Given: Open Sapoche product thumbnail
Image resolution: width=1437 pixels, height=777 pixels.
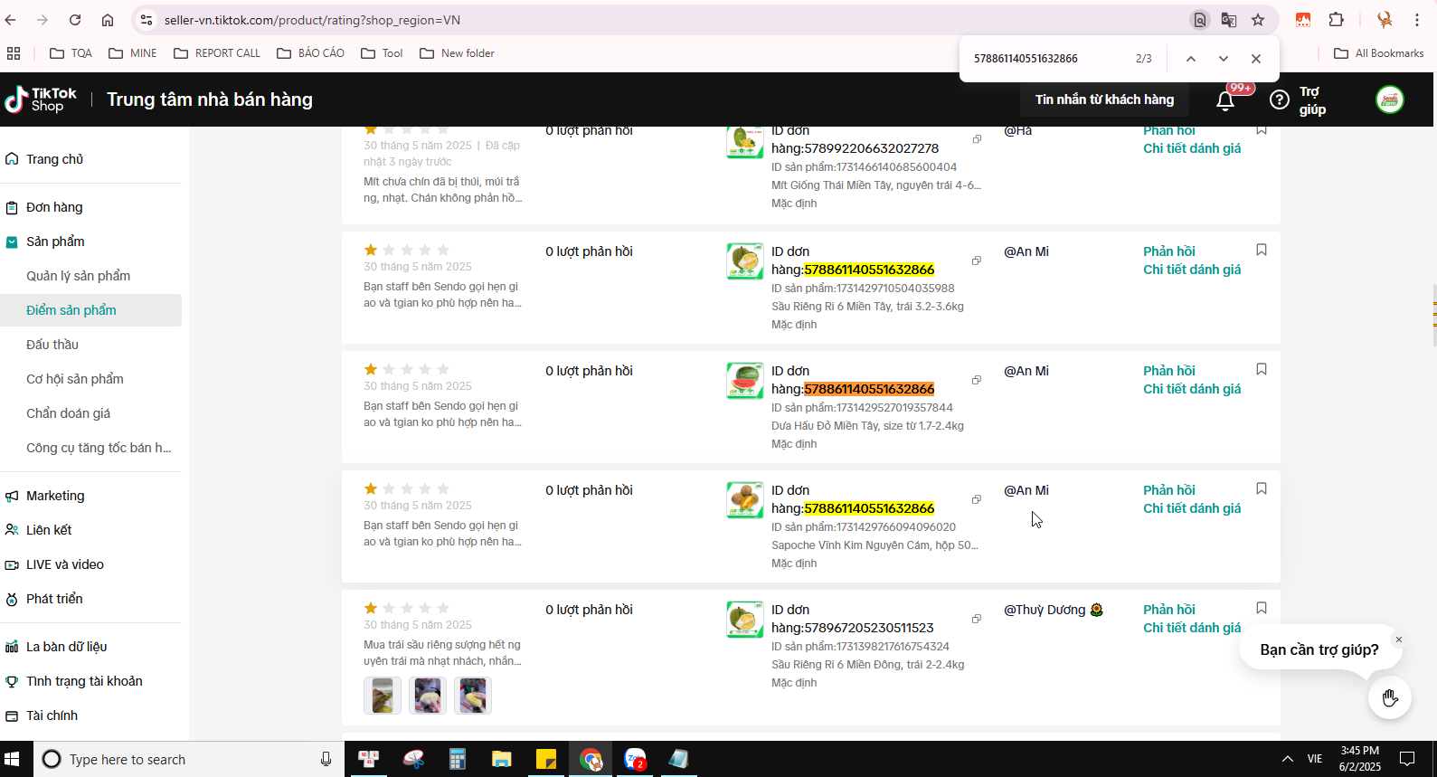Looking at the screenshot, I should click(x=745, y=500).
